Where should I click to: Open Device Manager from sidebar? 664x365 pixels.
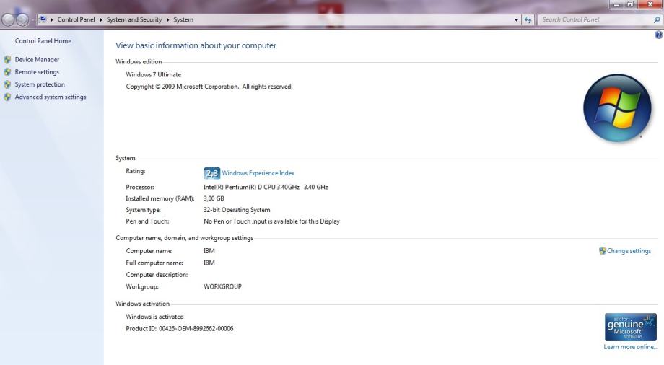coord(37,60)
